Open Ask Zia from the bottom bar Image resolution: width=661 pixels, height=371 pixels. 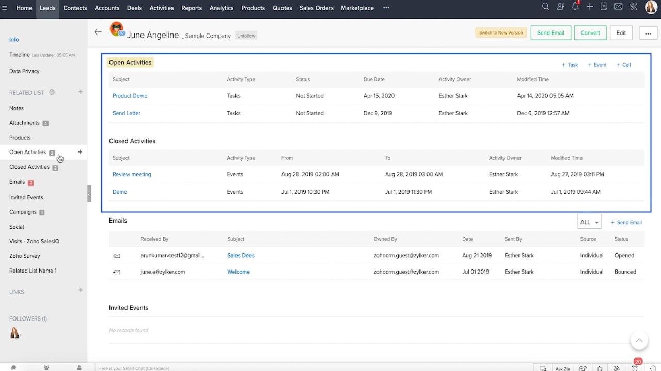[x=562, y=368]
